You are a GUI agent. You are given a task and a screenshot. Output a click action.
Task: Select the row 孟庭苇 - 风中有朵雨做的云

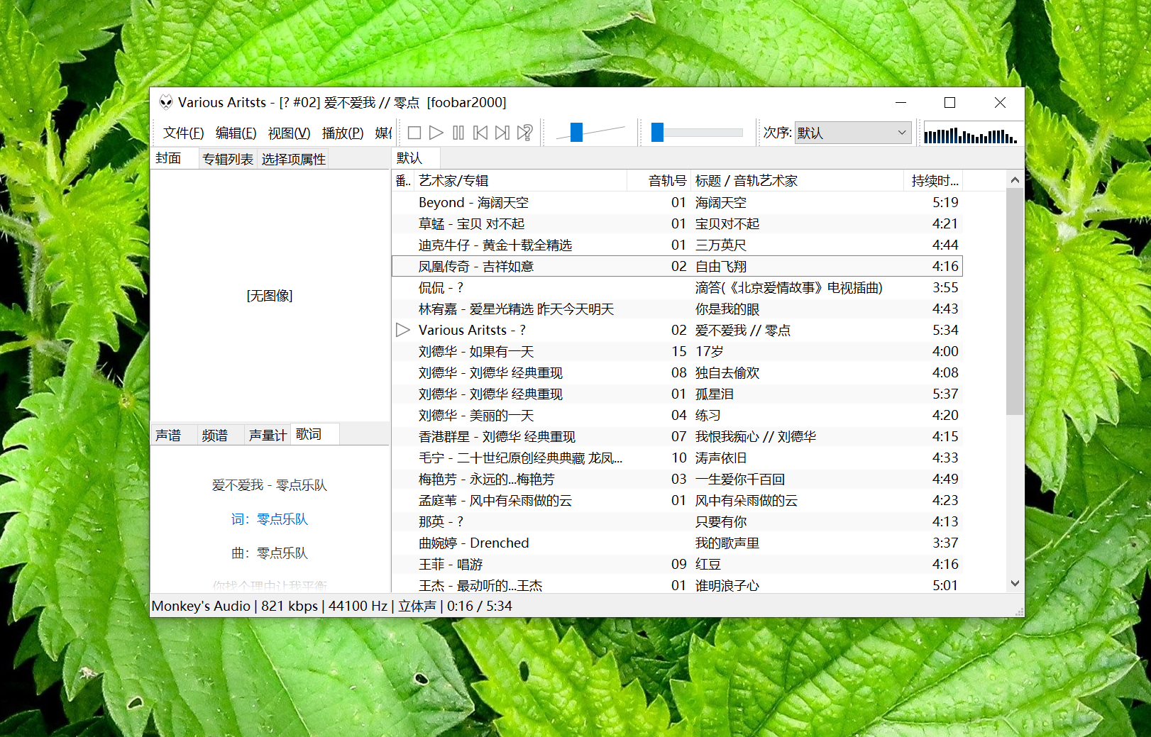tap(677, 500)
